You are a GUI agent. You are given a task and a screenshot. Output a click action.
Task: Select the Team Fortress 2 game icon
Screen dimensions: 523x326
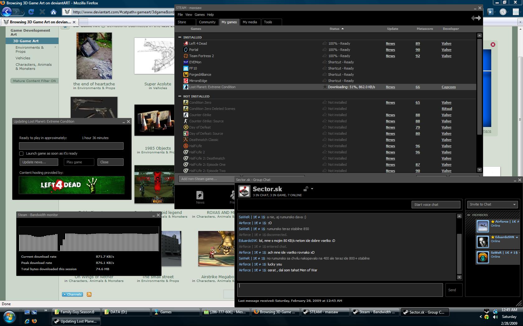coord(186,56)
